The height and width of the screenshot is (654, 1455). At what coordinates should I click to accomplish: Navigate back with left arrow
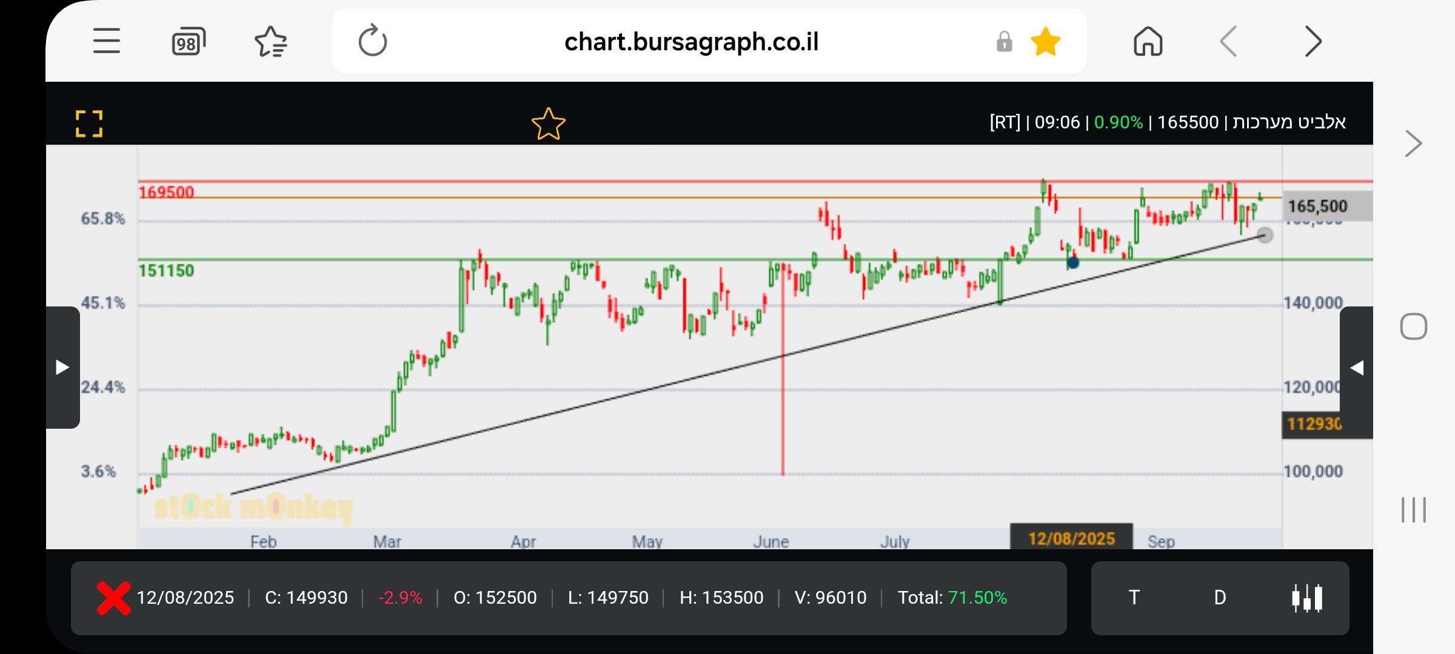pos(1229,42)
